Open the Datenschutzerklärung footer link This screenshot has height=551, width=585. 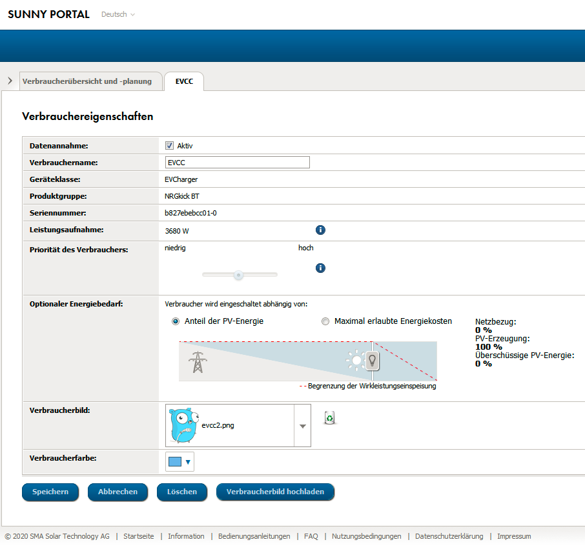[449, 536]
